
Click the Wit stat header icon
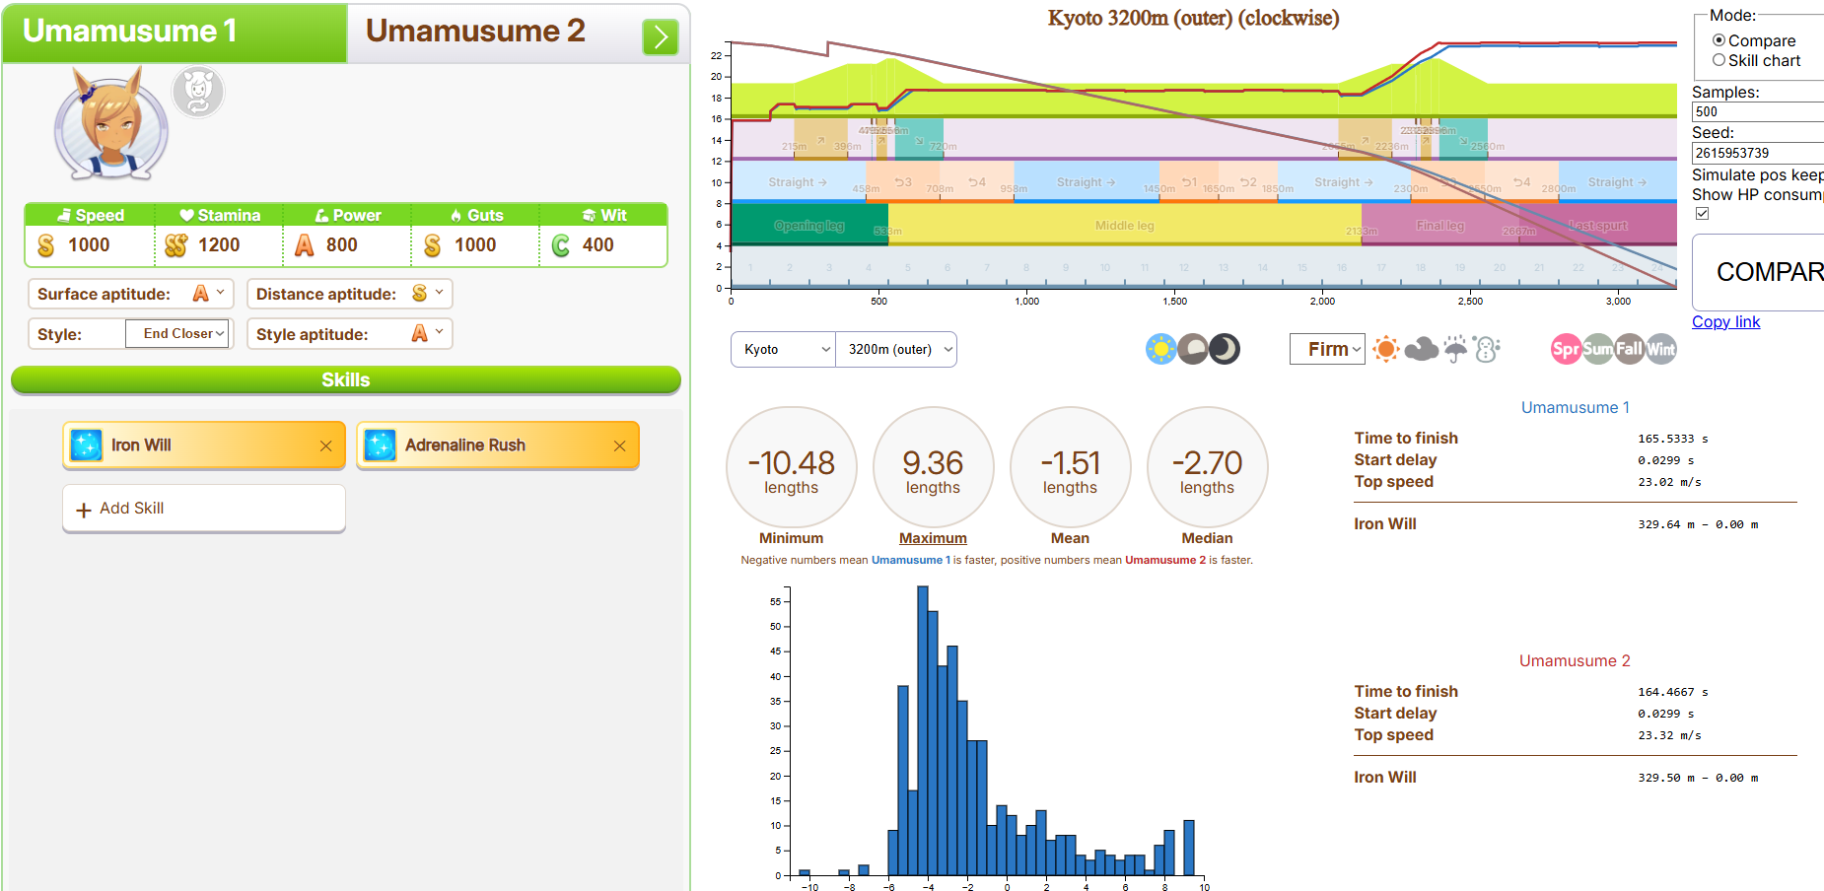coord(589,215)
